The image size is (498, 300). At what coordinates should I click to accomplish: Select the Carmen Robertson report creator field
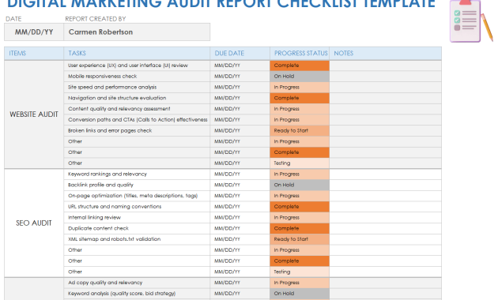click(x=137, y=32)
